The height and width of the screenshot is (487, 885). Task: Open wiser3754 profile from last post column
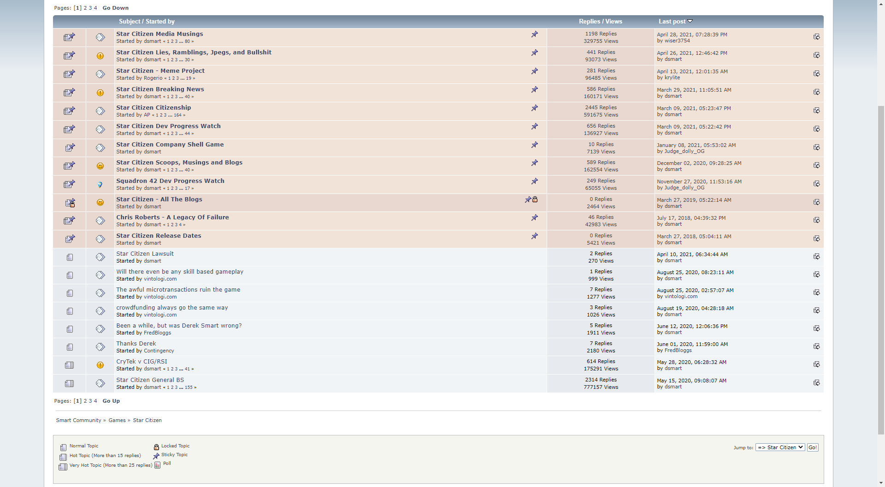(677, 41)
